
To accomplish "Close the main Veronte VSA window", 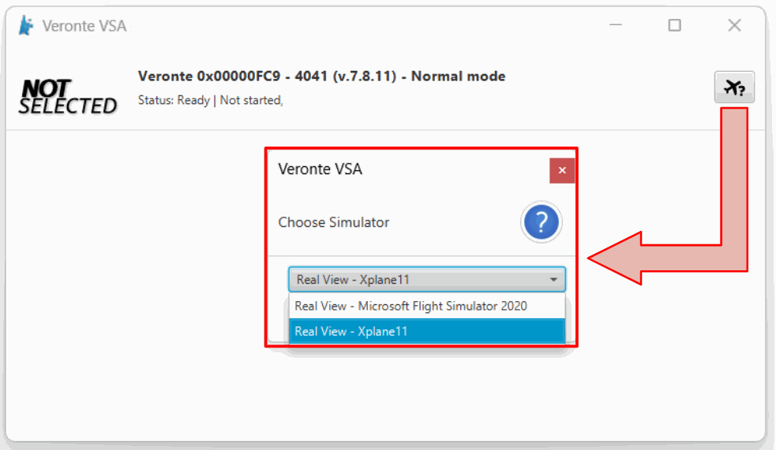I will pyautogui.click(x=734, y=26).
